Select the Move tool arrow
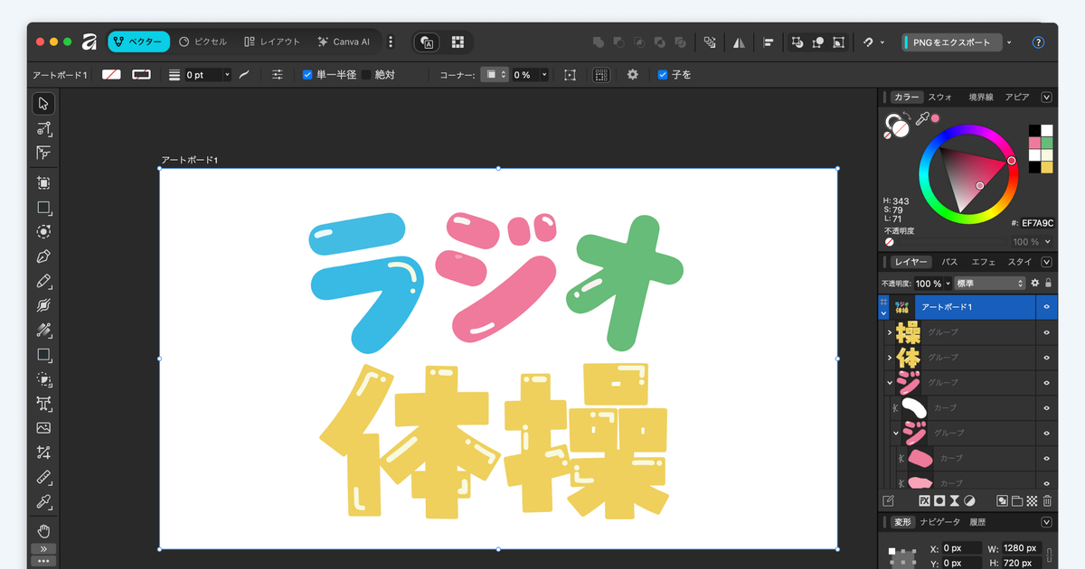Viewport: 1085px width, 569px height. [43, 104]
